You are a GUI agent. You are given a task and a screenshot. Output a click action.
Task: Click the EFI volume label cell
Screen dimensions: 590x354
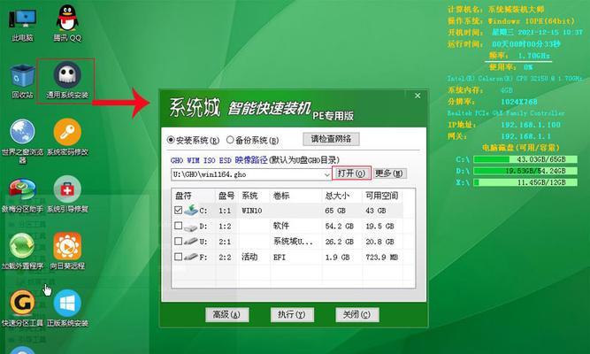click(280, 258)
